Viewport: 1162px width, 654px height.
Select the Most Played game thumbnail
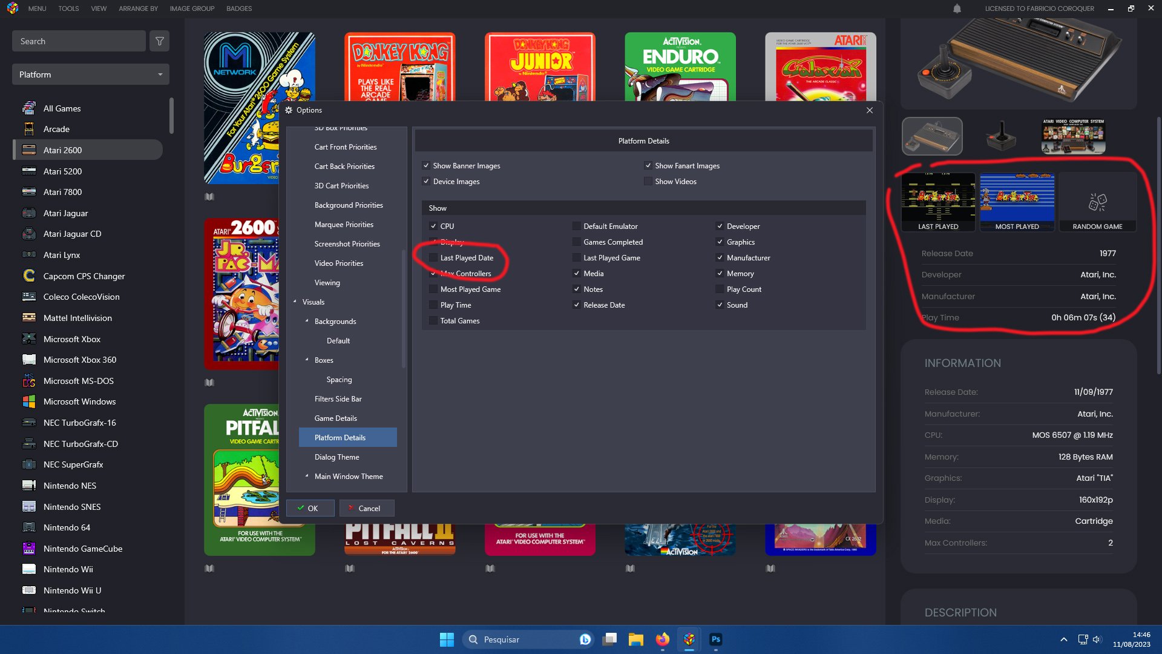point(1017,202)
